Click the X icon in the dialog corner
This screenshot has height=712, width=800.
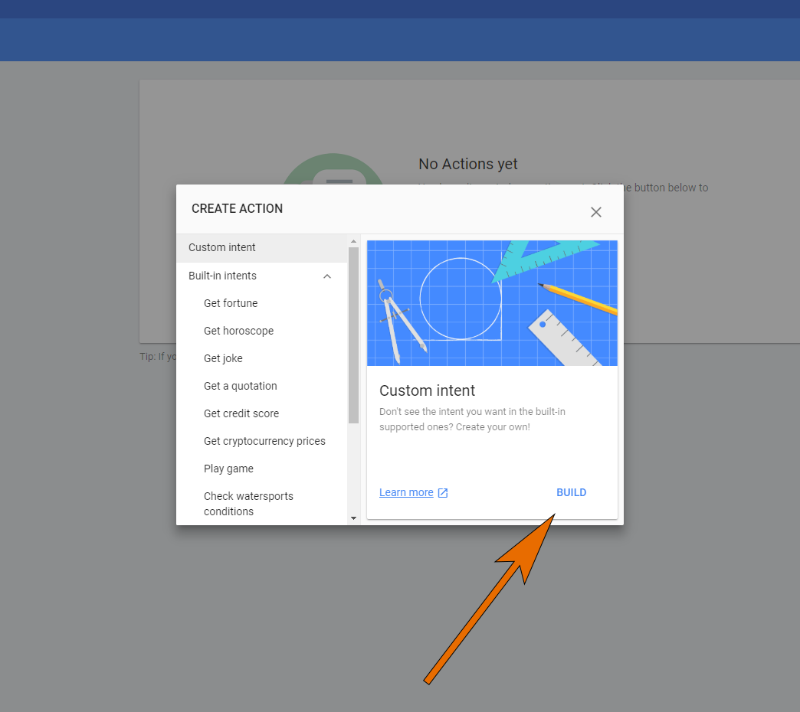596,212
